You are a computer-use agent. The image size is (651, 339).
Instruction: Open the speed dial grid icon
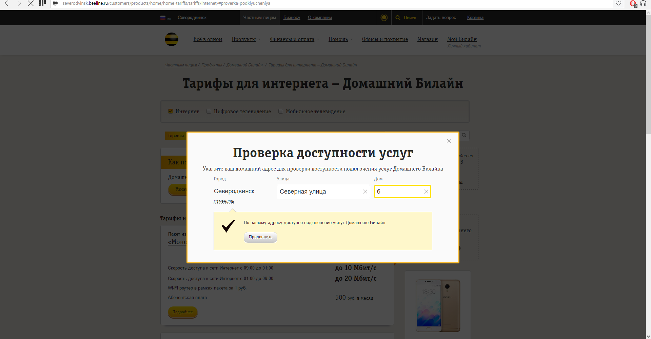click(42, 3)
